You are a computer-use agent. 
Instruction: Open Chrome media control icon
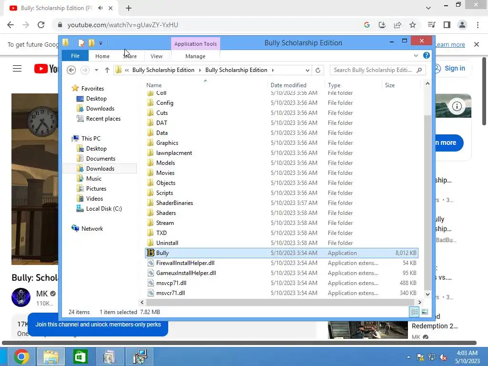click(431, 25)
